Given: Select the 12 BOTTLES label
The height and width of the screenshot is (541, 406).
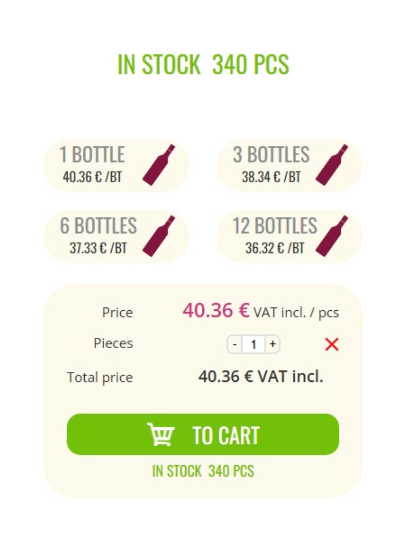Looking at the screenshot, I should [275, 226].
